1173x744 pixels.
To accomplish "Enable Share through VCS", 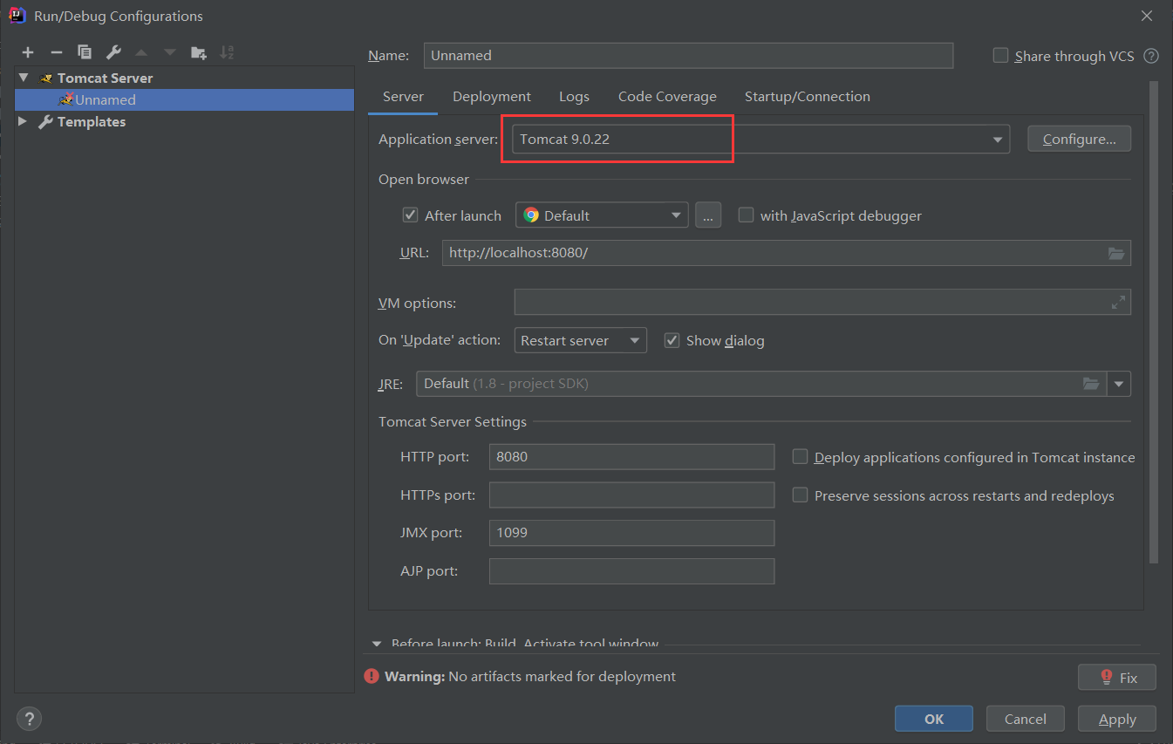I will point(1000,56).
